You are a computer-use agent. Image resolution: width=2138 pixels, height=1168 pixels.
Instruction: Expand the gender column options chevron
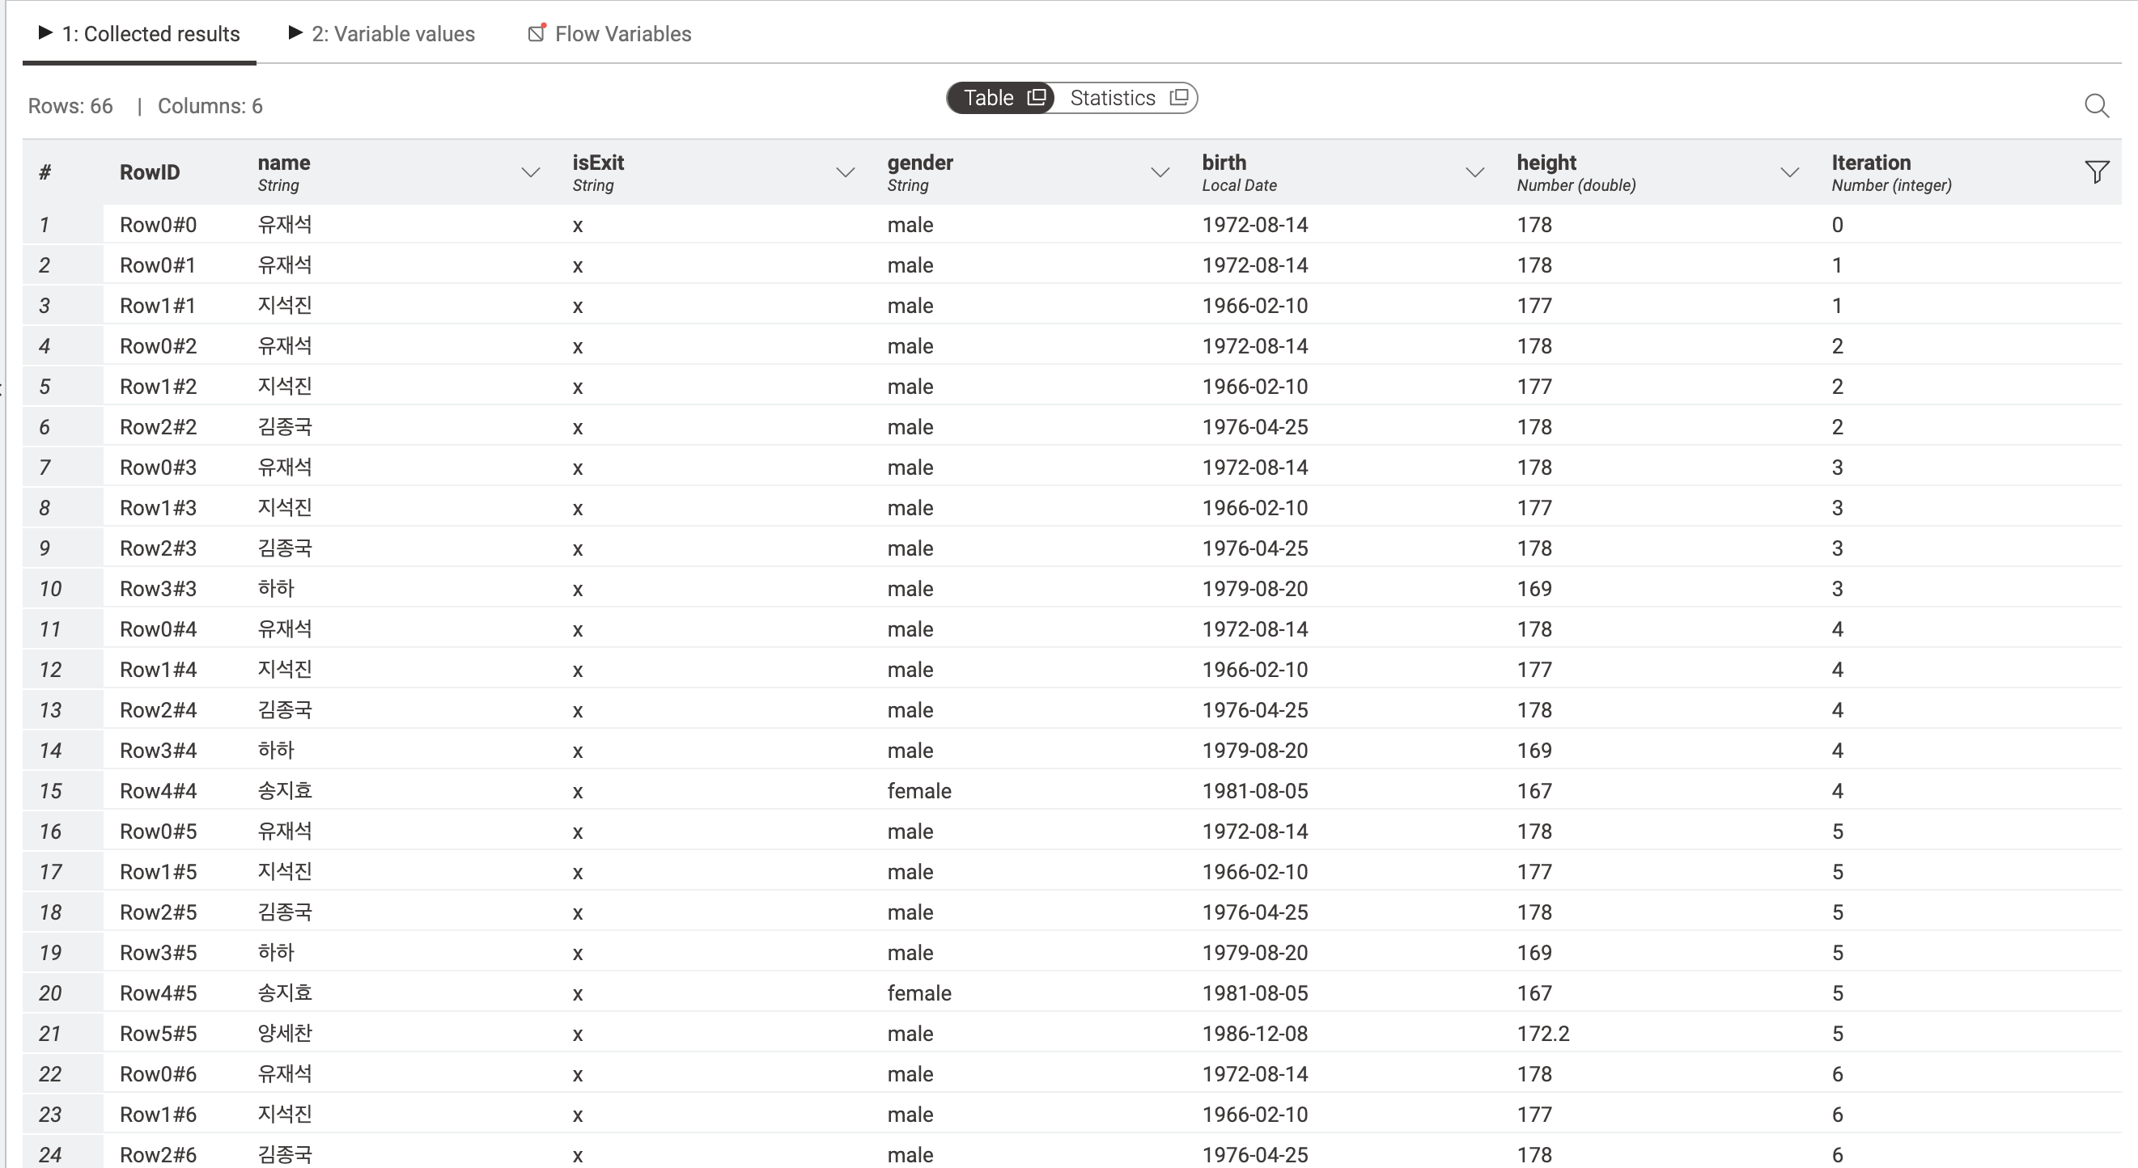click(x=1160, y=172)
